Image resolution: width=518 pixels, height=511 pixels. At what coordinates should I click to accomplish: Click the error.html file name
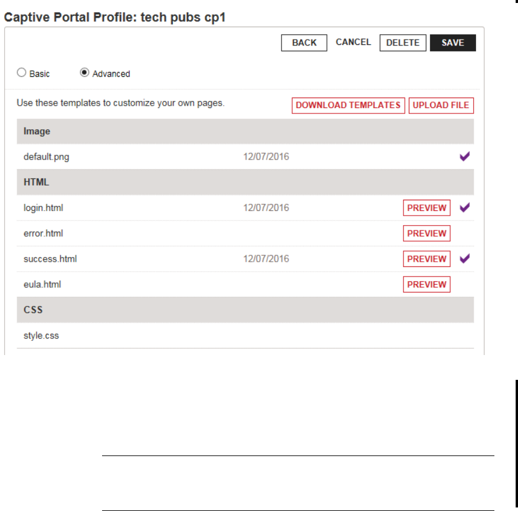[43, 233]
